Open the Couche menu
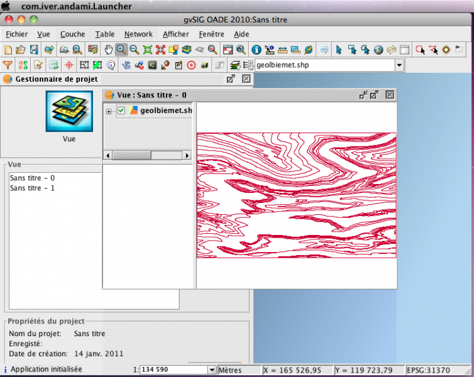Screen dimensions: 474x377 (x=72, y=34)
